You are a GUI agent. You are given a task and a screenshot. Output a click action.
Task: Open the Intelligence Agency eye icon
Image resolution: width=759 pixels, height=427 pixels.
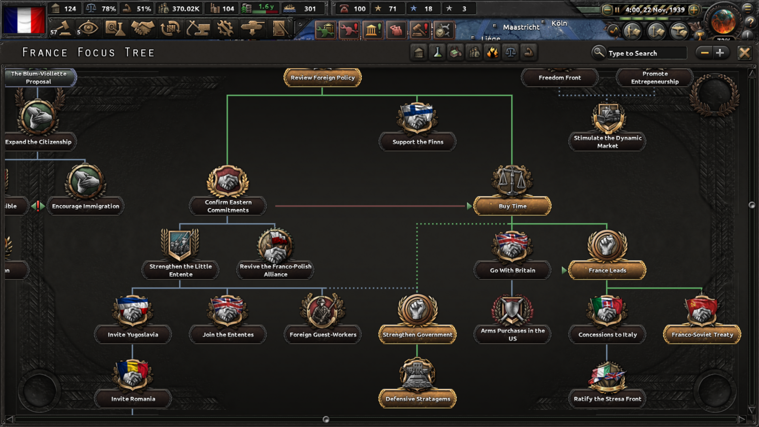(89, 28)
